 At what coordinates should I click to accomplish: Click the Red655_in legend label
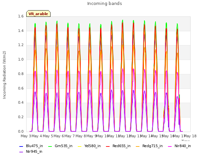[x=121, y=146]
